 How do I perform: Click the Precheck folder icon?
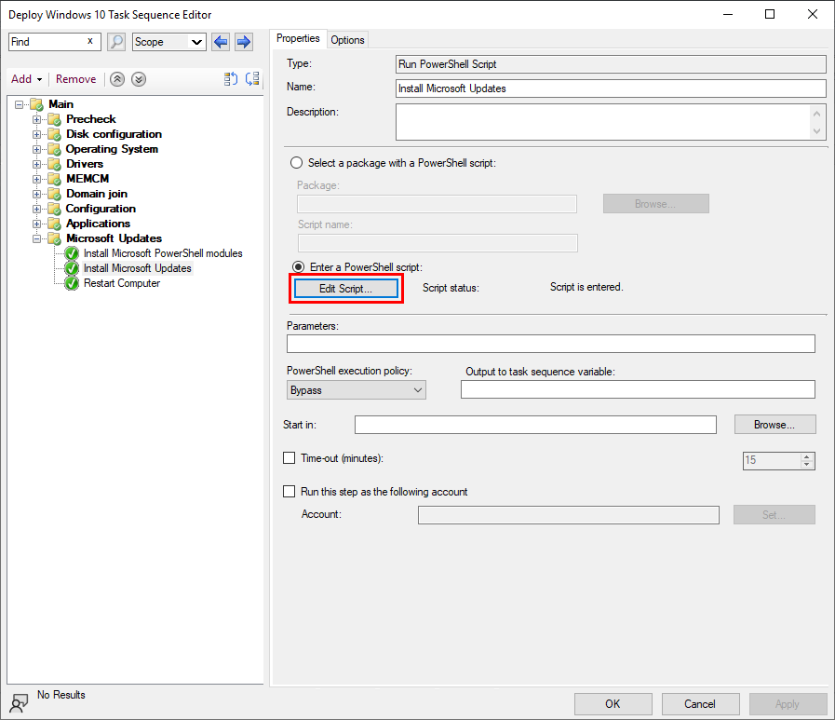(54, 119)
